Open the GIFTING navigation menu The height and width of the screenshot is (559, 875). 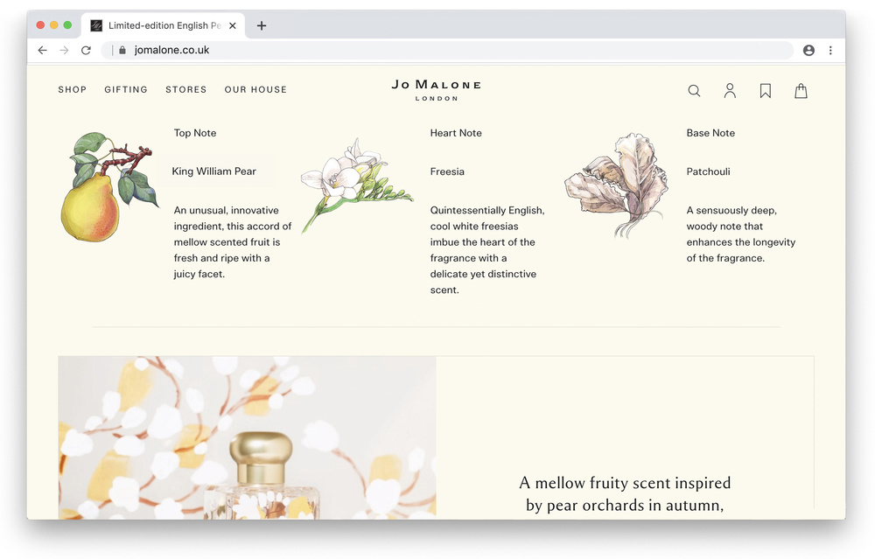click(126, 89)
